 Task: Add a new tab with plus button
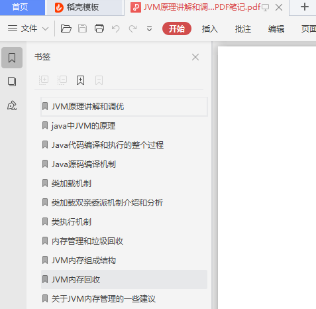coord(305,7)
